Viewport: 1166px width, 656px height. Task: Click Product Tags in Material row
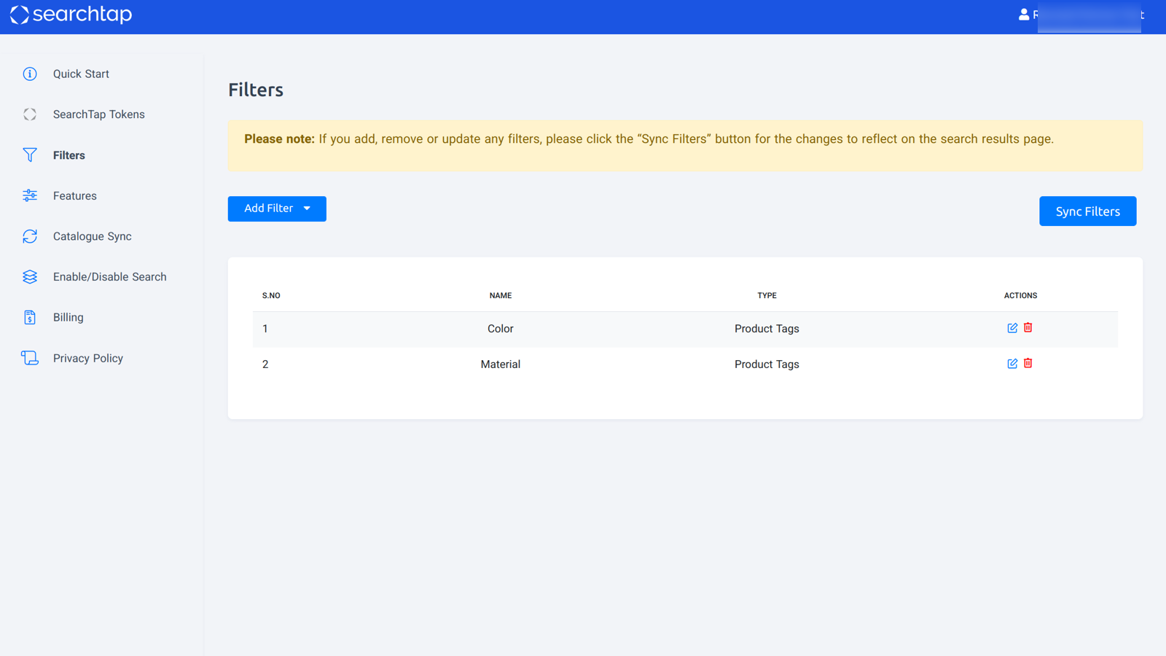pos(767,364)
